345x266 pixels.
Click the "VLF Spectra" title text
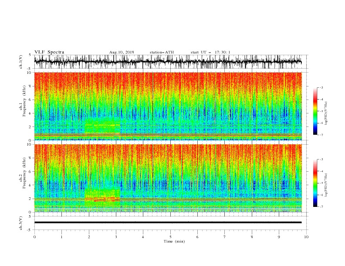click(49, 52)
